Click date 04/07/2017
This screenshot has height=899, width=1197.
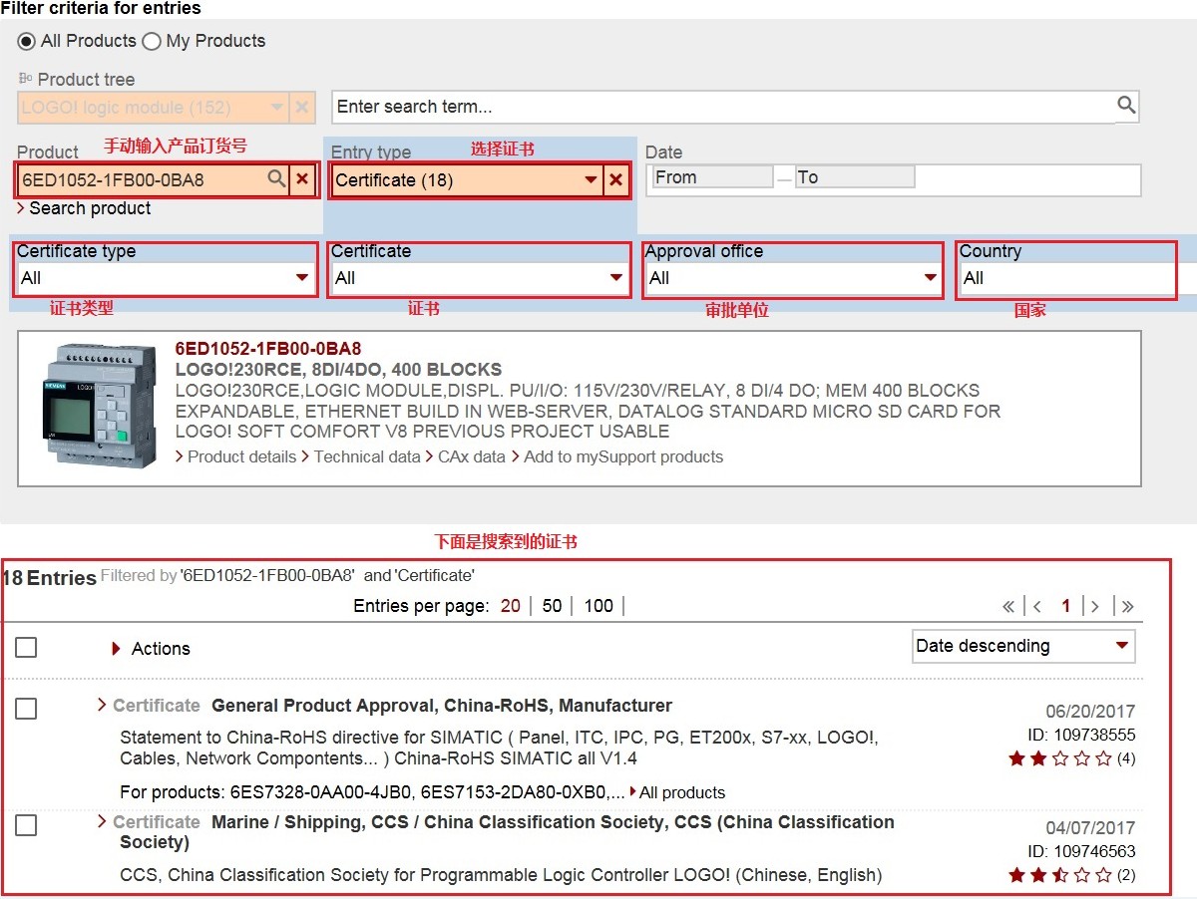[x=1090, y=828]
